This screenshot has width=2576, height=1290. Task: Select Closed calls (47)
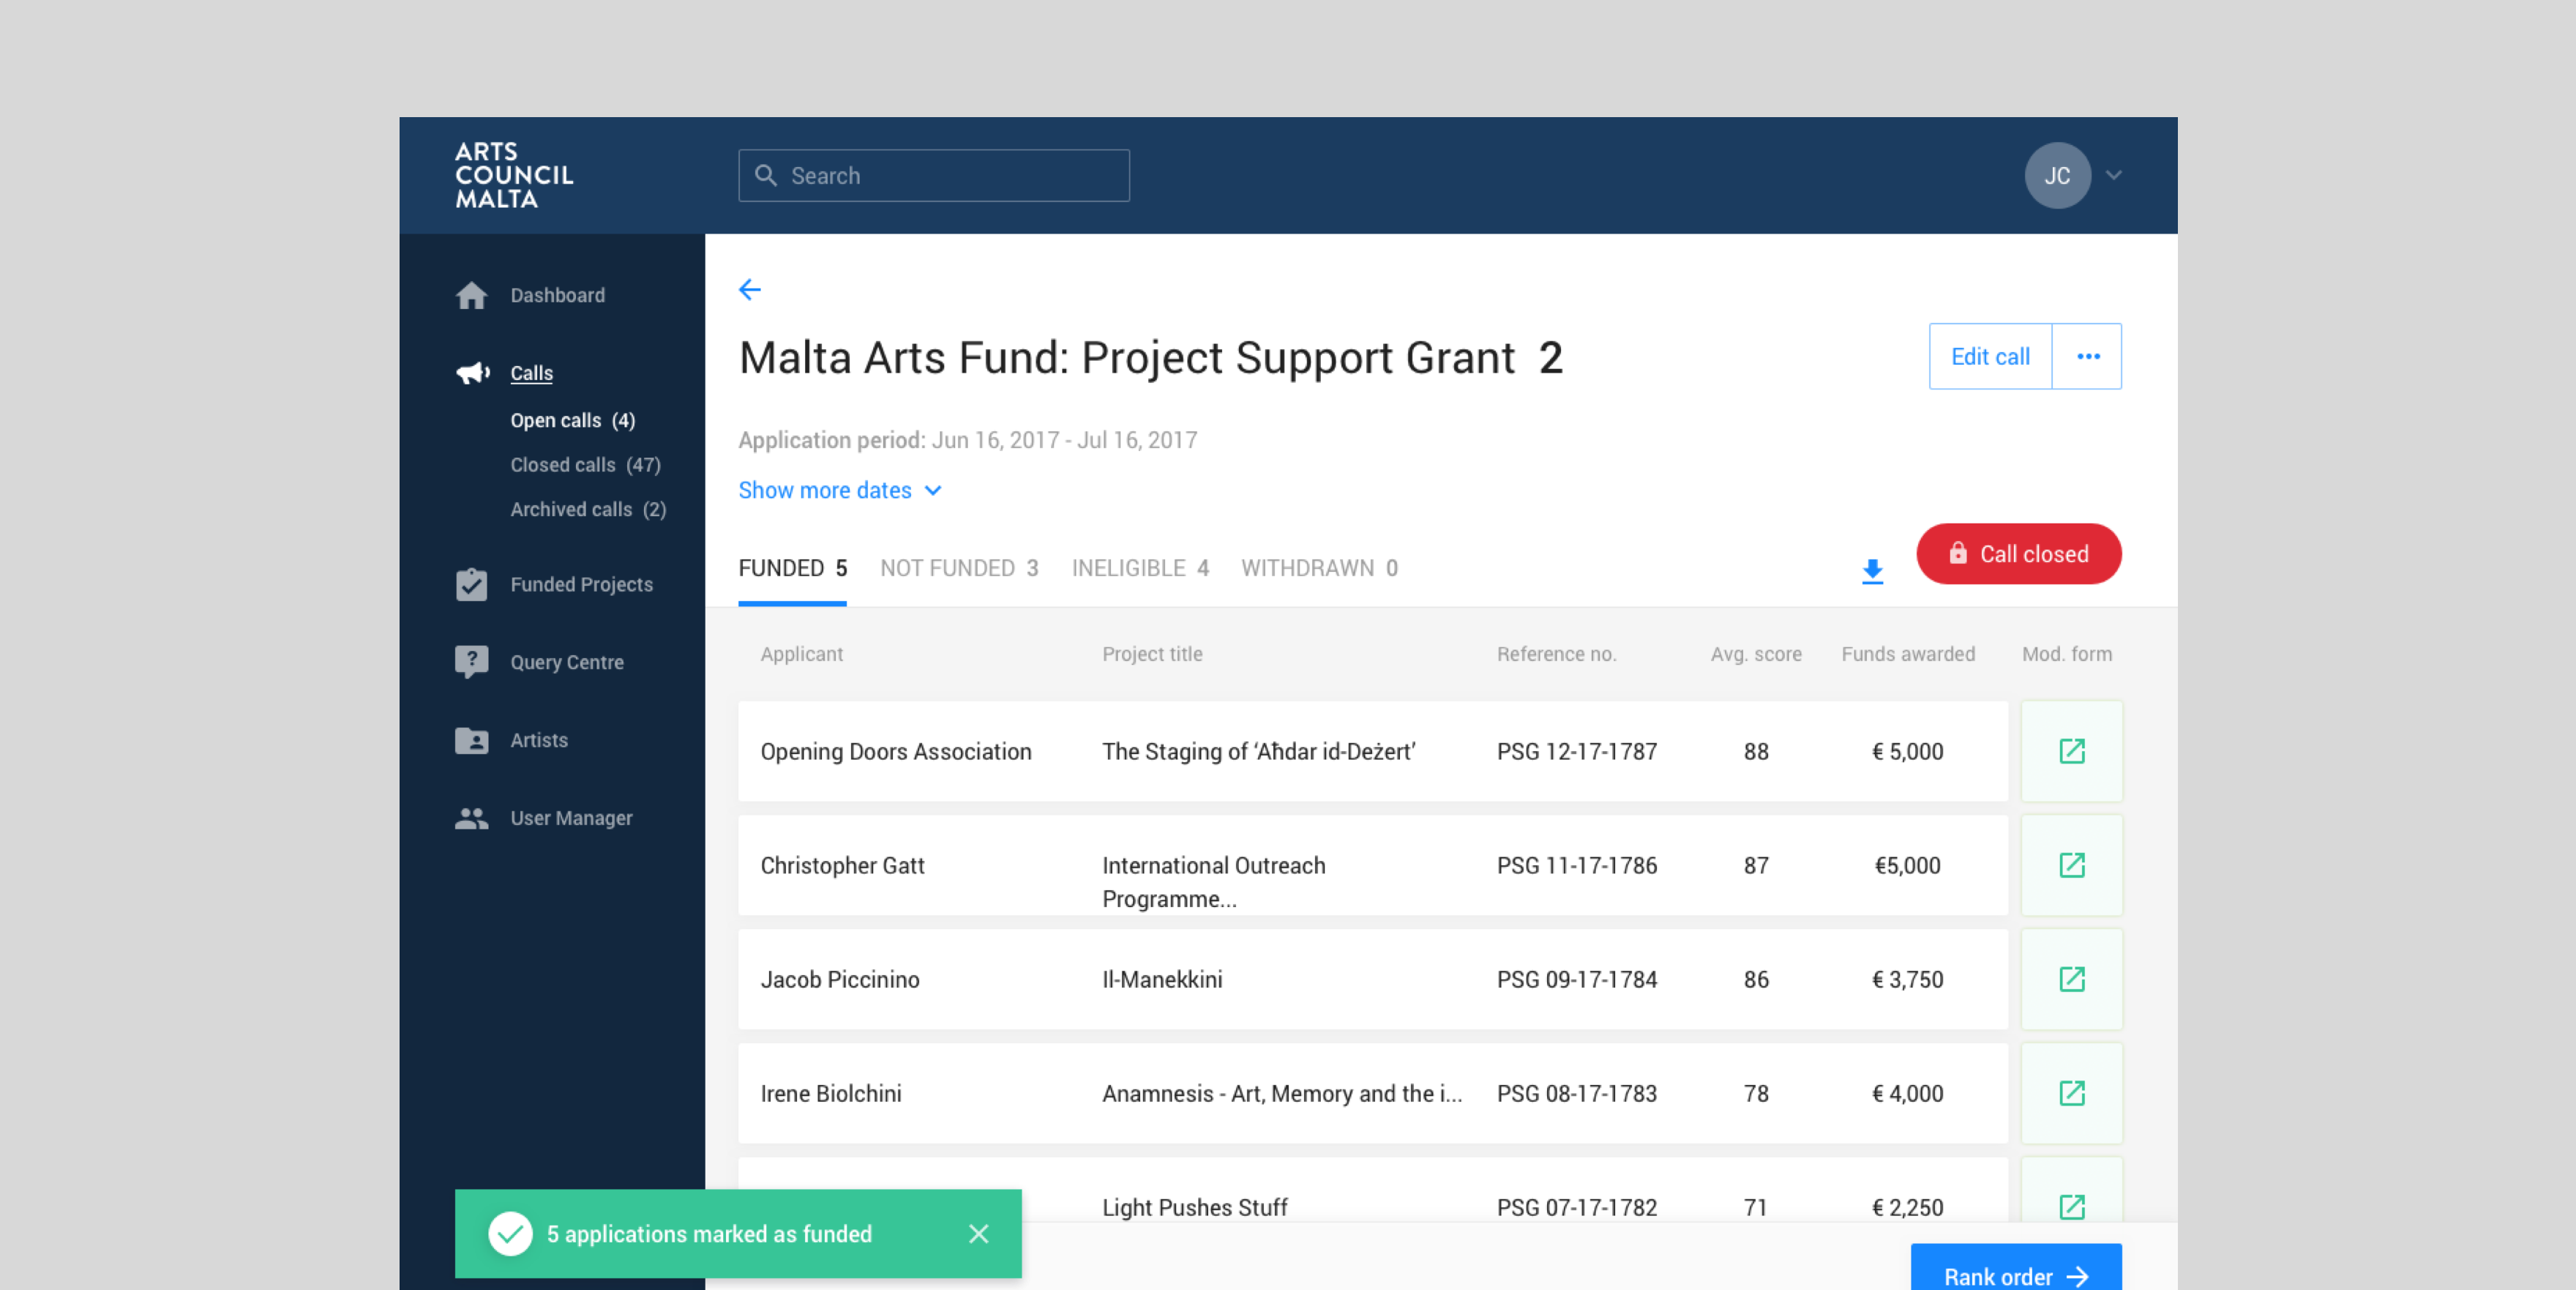pyautogui.click(x=585, y=466)
